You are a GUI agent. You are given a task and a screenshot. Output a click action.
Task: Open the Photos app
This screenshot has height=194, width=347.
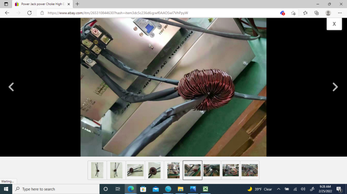193,189
